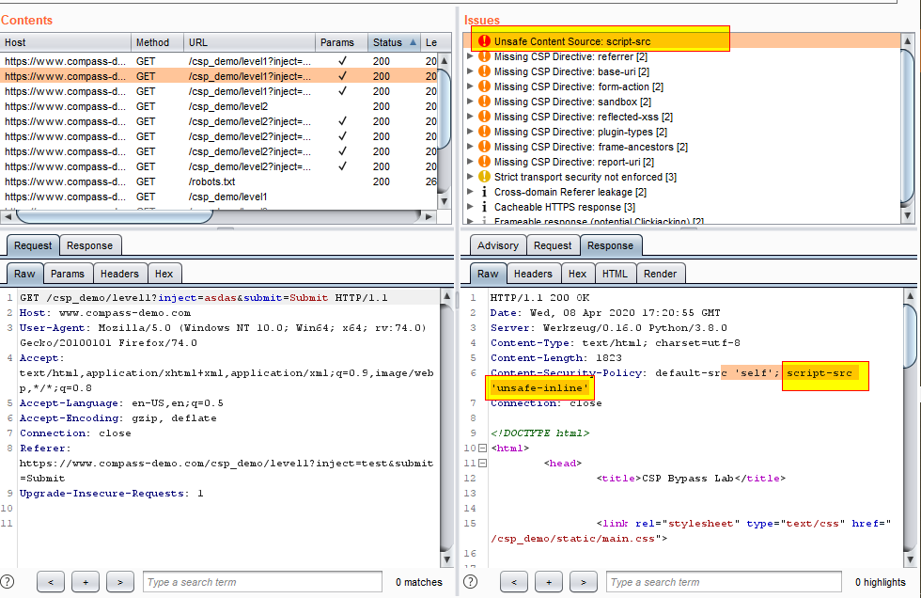Open help next to the '0 matches' search bar
This screenshot has height=598, width=921.
(8, 582)
